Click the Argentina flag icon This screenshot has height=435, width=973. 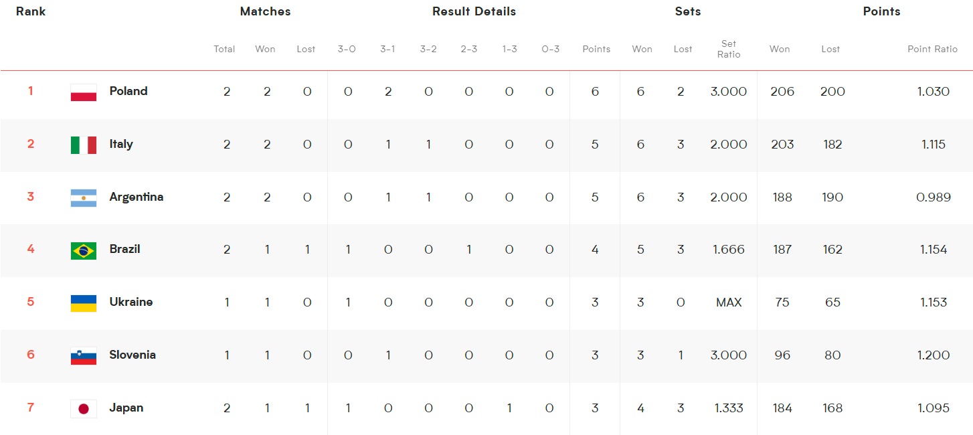pyautogui.click(x=84, y=197)
